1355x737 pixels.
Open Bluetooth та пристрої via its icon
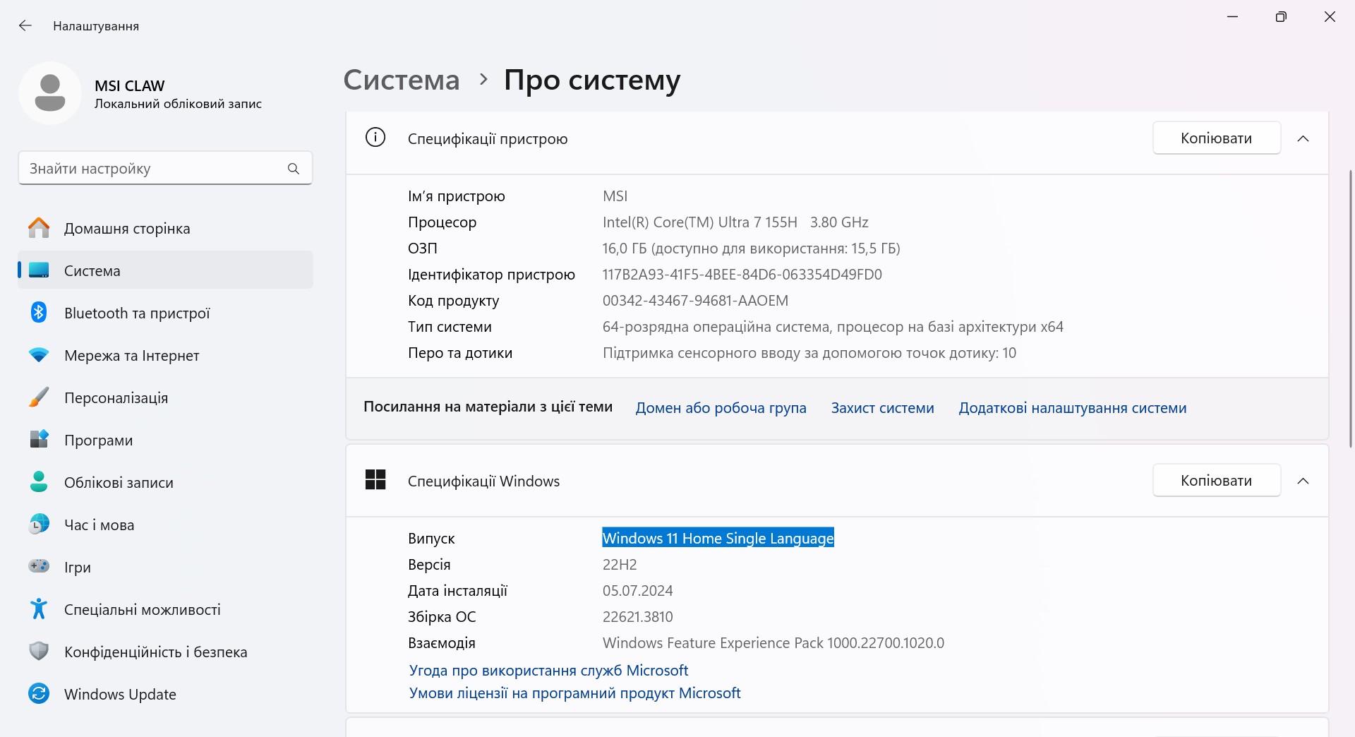pyautogui.click(x=39, y=313)
